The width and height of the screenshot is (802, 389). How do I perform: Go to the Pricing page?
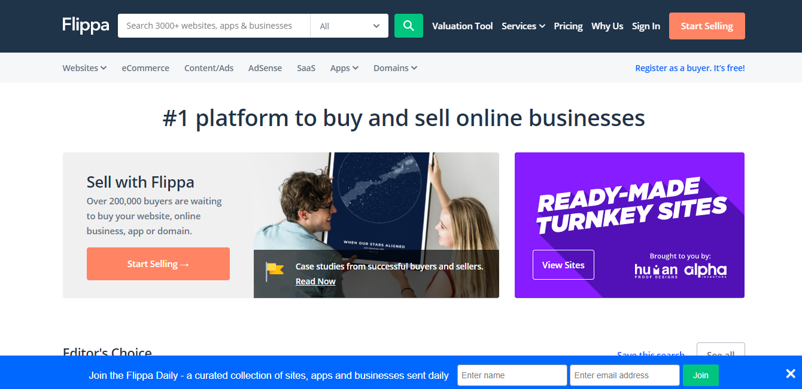[x=568, y=26]
